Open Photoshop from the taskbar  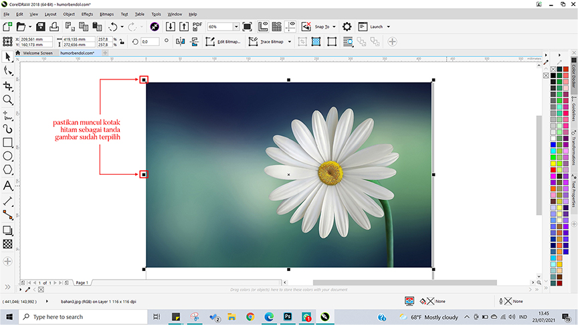(288, 317)
